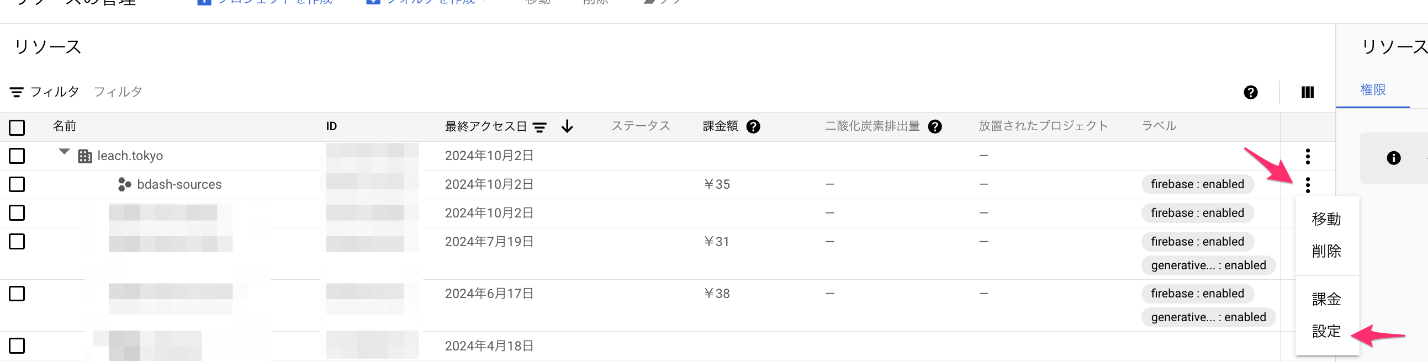This screenshot has width=1428, height=362.
Task: Switch to the 権限 tab
Action: point(1373,90)
